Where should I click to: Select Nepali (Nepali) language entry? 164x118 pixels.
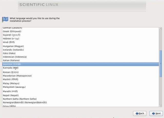[11, 95]
